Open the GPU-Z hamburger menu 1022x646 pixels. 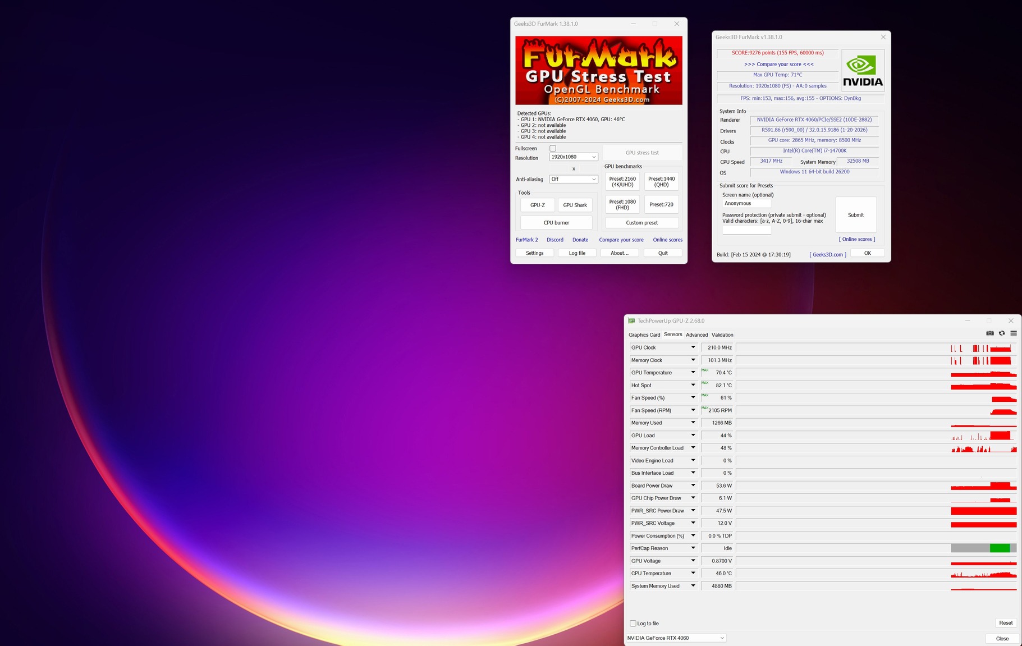tap(1014, 333)
